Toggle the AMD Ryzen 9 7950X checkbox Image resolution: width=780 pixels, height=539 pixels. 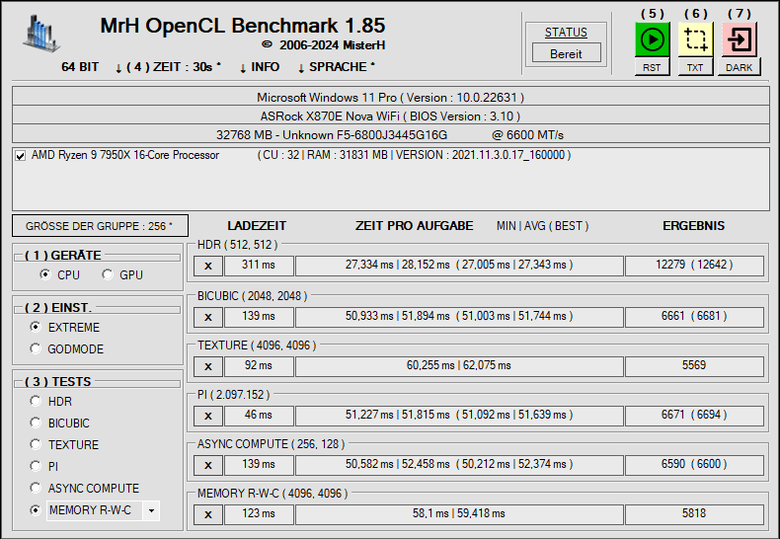[x=21, y=156]
